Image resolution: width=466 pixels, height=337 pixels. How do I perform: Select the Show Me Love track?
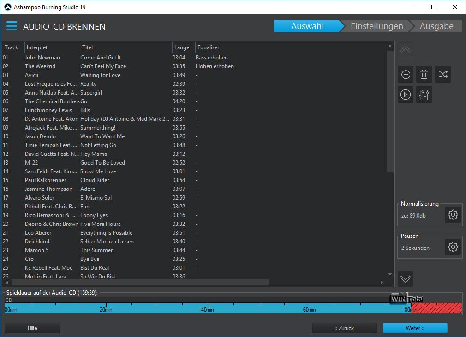tap(195, 171)
